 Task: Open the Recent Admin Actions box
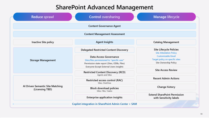tap(166, 78)
